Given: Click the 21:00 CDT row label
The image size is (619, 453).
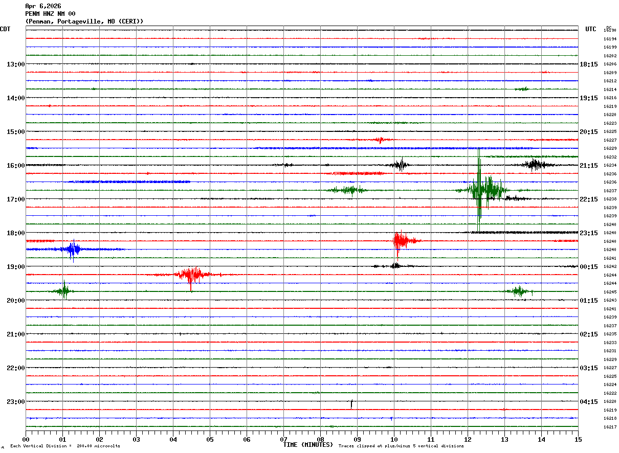Looking at the screenshot, I should 16,334.
